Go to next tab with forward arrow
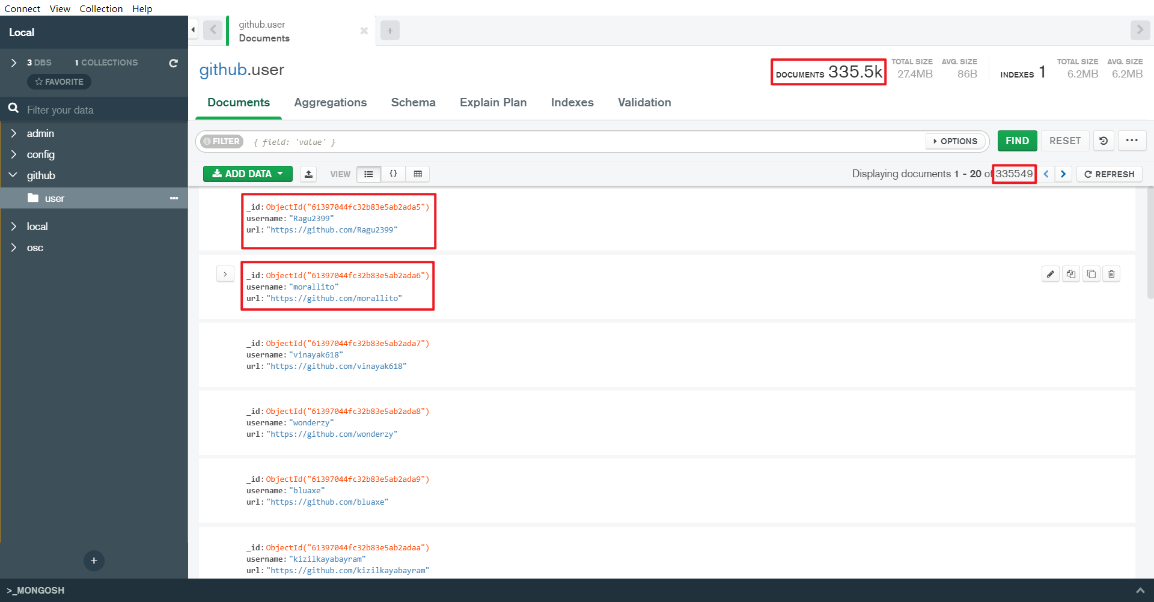1154x602 pixels. tap(1140, 29)
